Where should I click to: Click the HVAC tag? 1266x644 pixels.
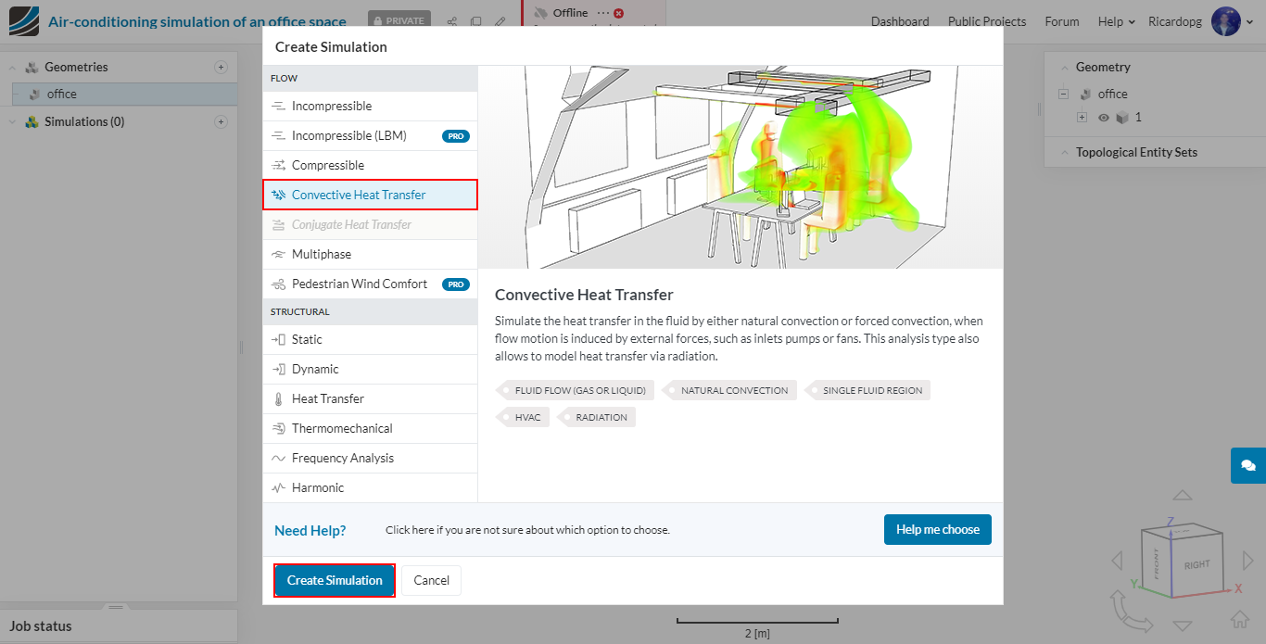pos(524,417)
